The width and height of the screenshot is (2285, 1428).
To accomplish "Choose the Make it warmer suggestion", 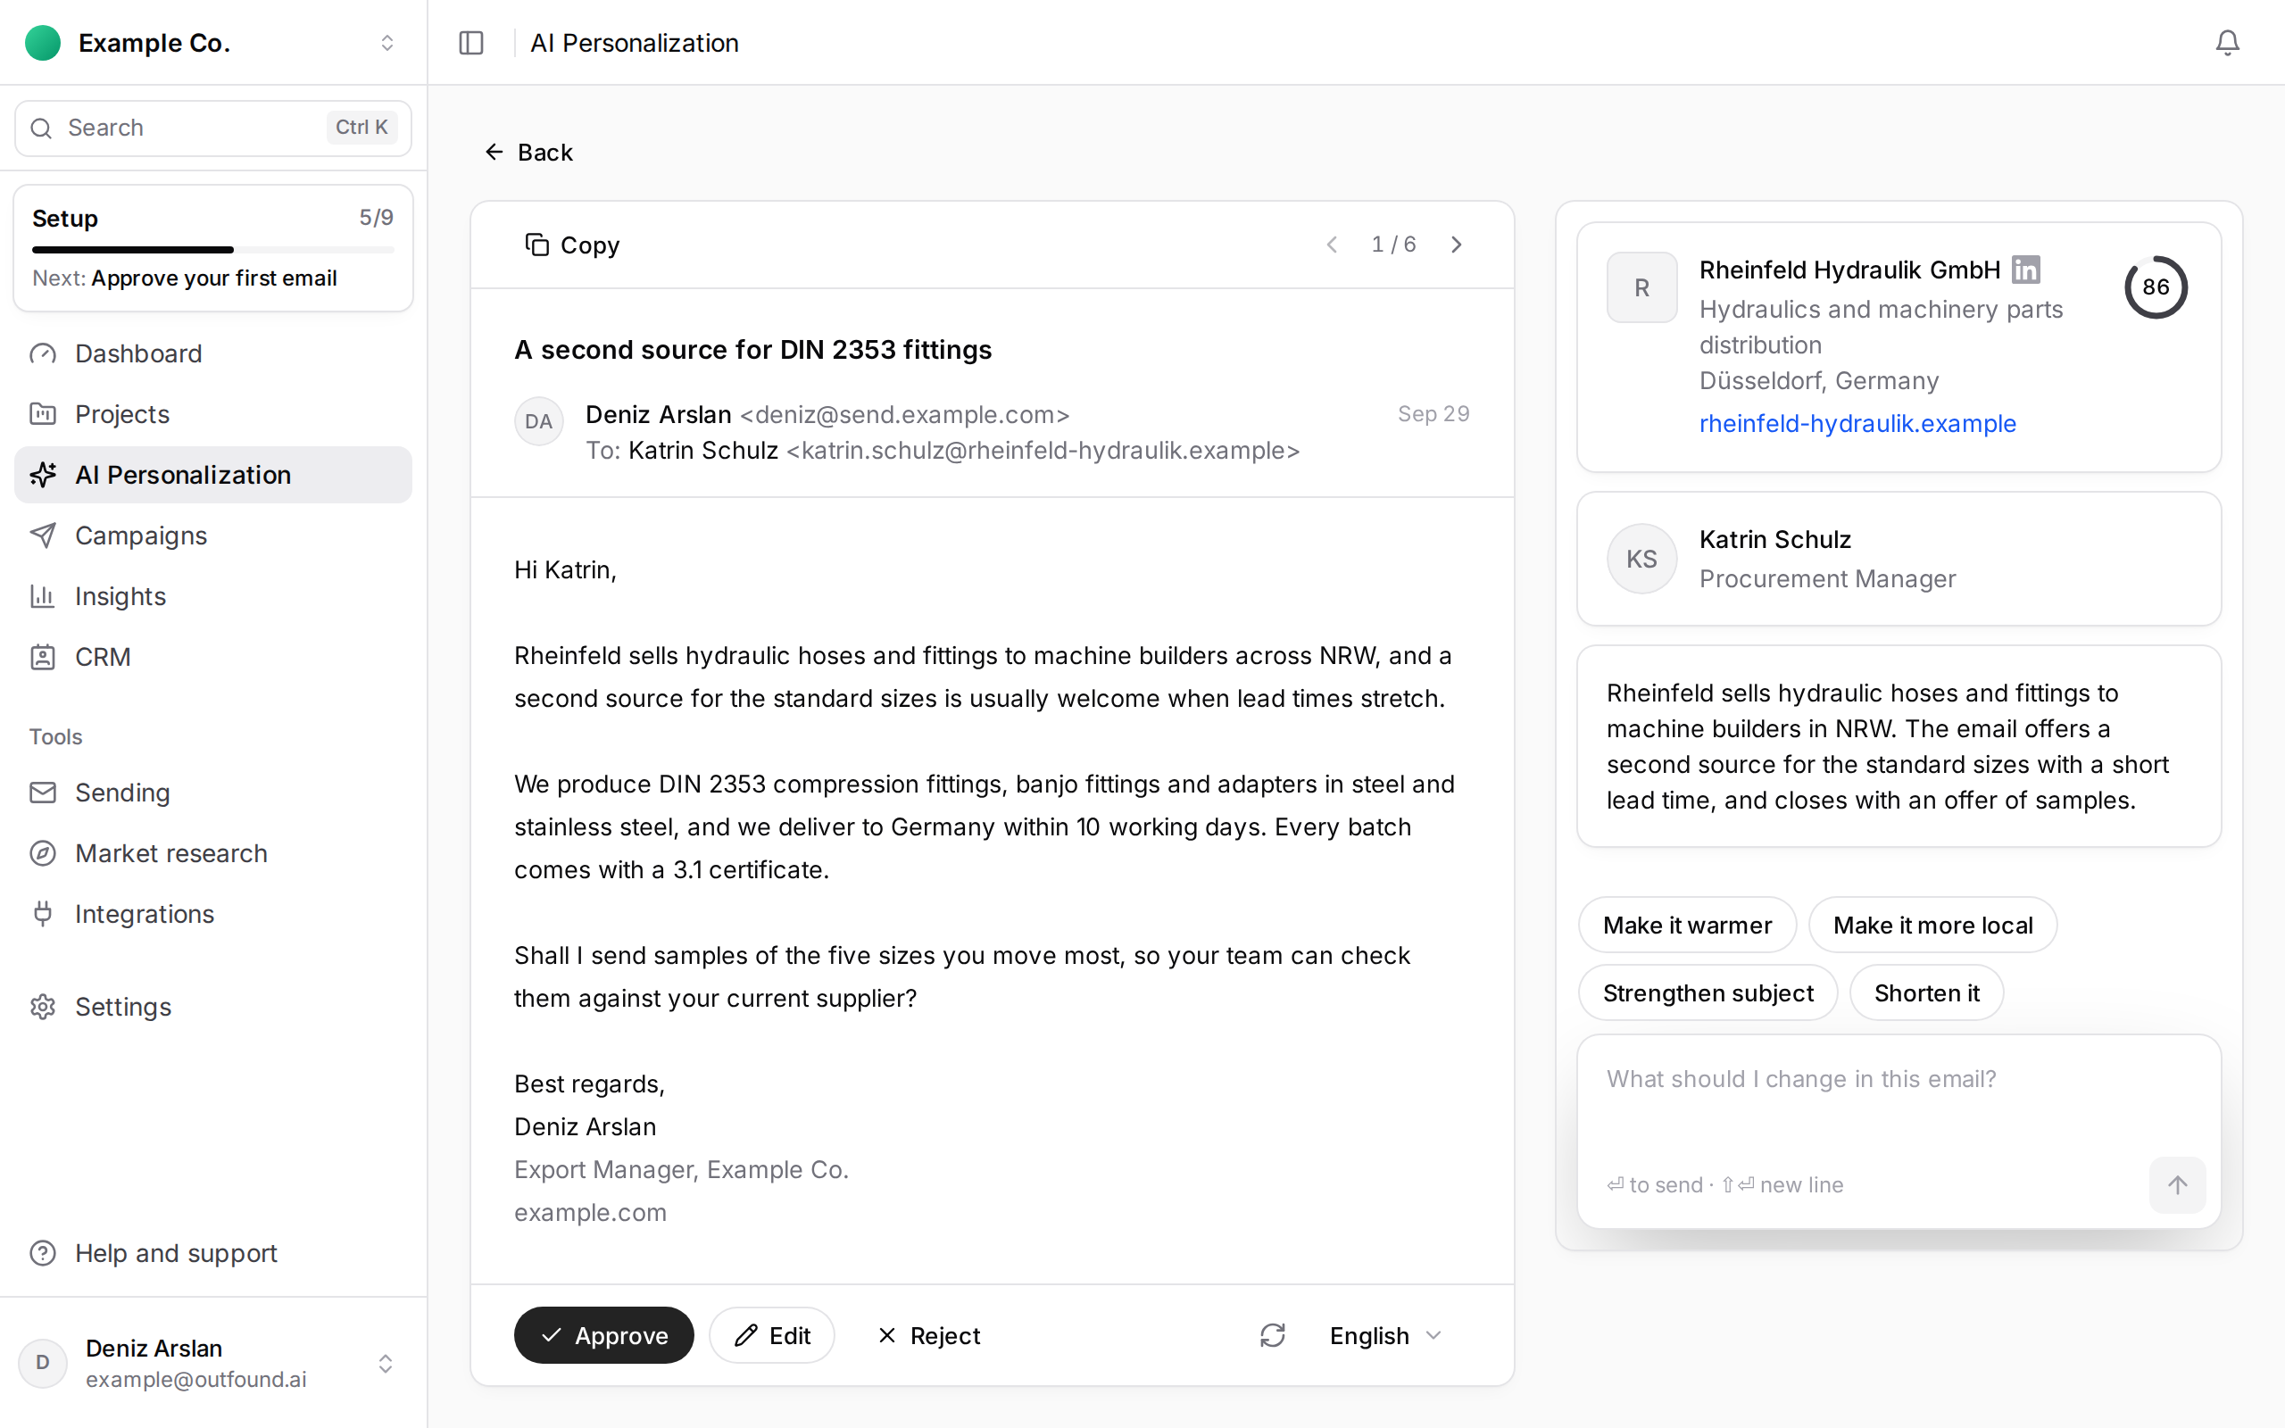I will (x=1686, y=925).
